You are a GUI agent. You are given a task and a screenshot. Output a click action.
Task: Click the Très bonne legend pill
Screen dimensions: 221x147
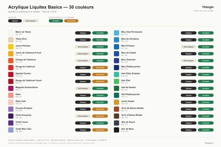coord(71,21)
